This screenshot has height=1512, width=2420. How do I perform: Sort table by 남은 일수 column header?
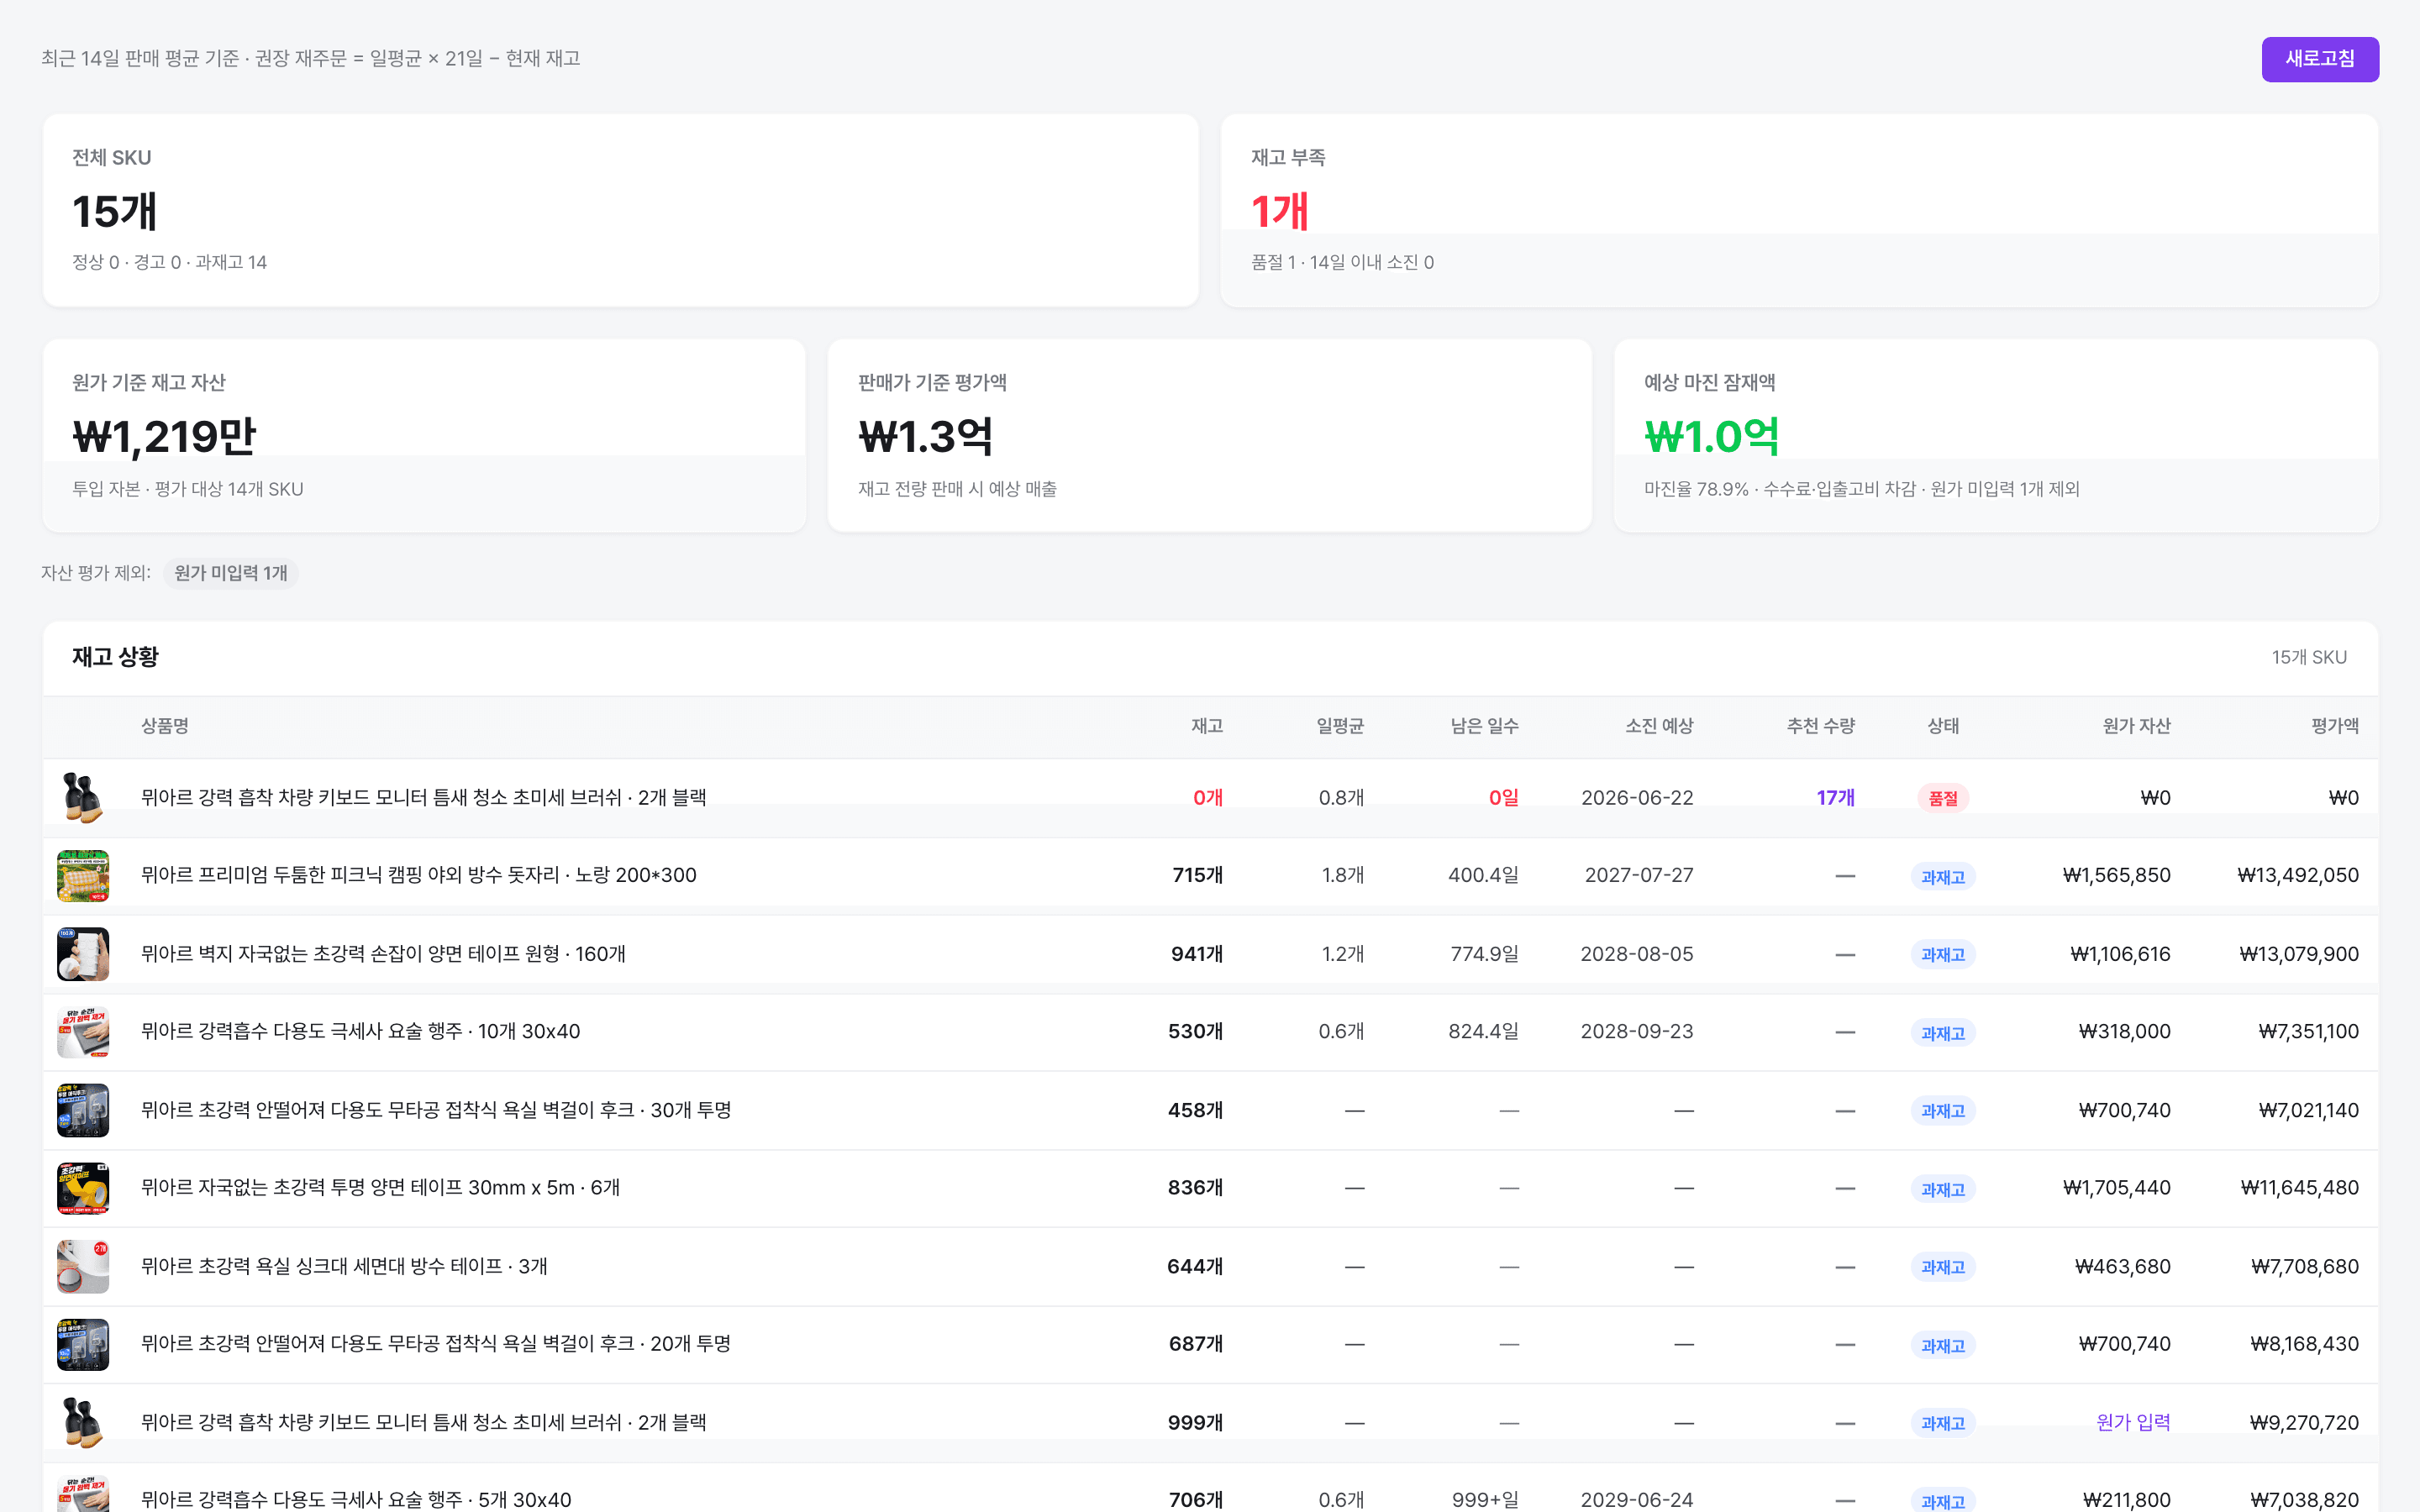pyautogui.click(x=1484, y=726)
